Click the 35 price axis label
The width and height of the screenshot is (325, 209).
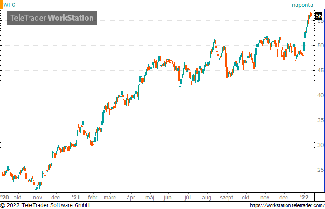coord(320,120)
